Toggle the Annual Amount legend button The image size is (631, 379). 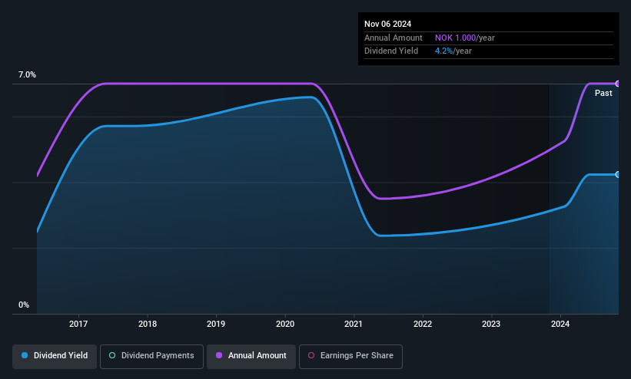pyautogui.click(x=251, y=357)
